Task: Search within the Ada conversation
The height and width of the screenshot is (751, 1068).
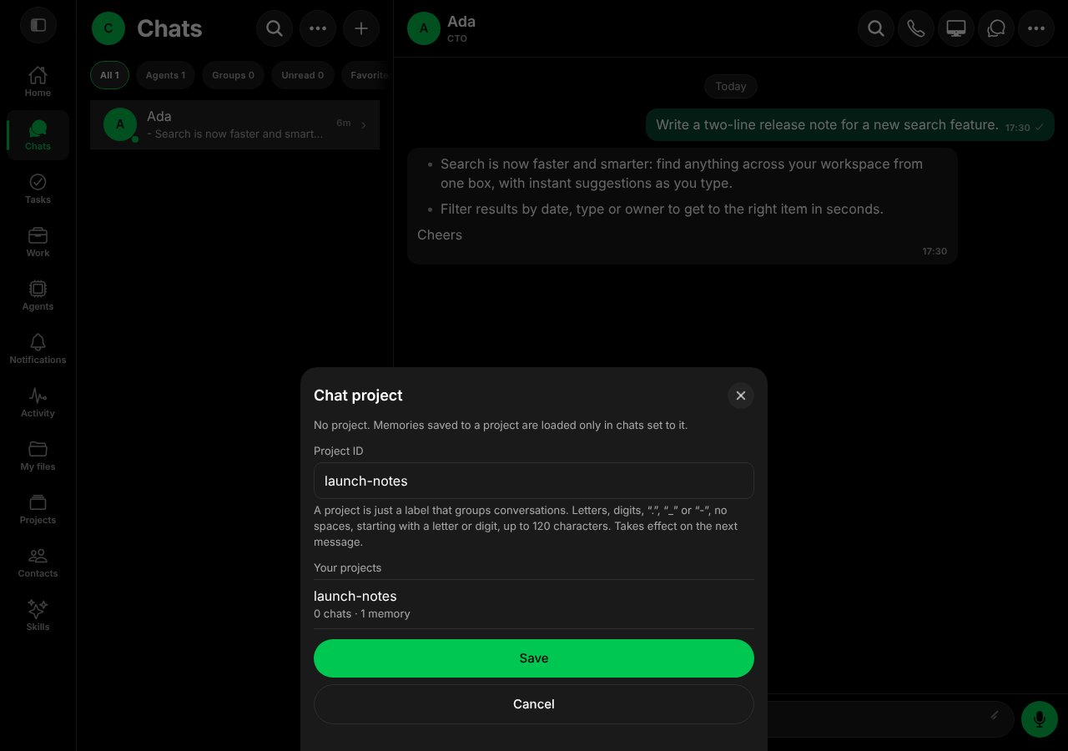Action: pyautogui.click(x=876, y=28)
